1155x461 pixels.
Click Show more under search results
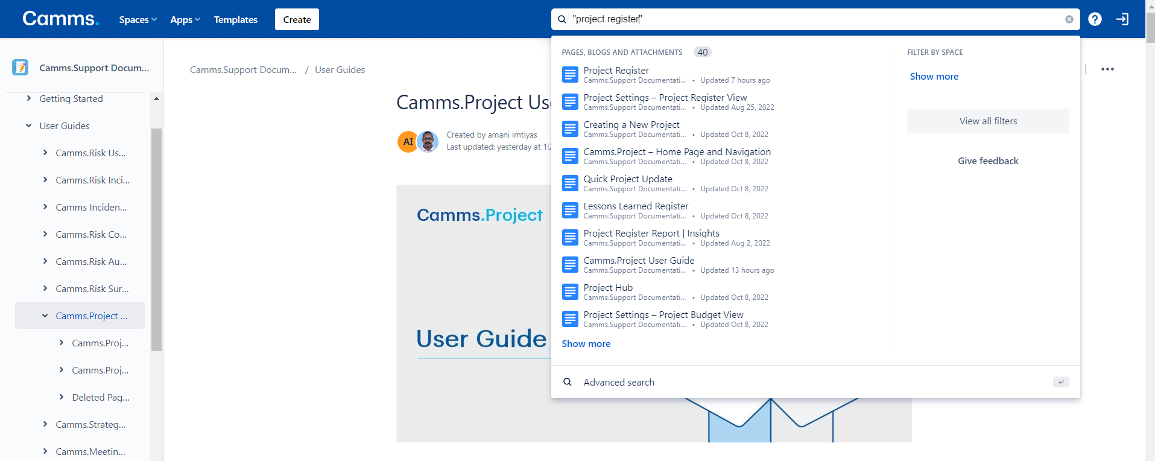coord(586,344)
